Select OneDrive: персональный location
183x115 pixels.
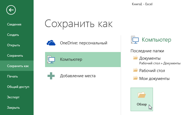[83, 43]
